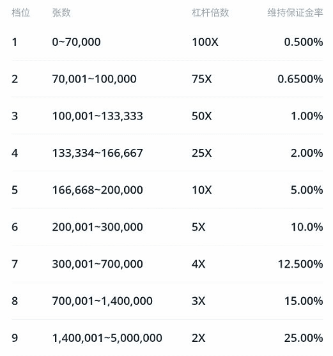Select the 700,001~1,400,000 range cell
The width and height of the screenshot is (333, 356).
102,301
